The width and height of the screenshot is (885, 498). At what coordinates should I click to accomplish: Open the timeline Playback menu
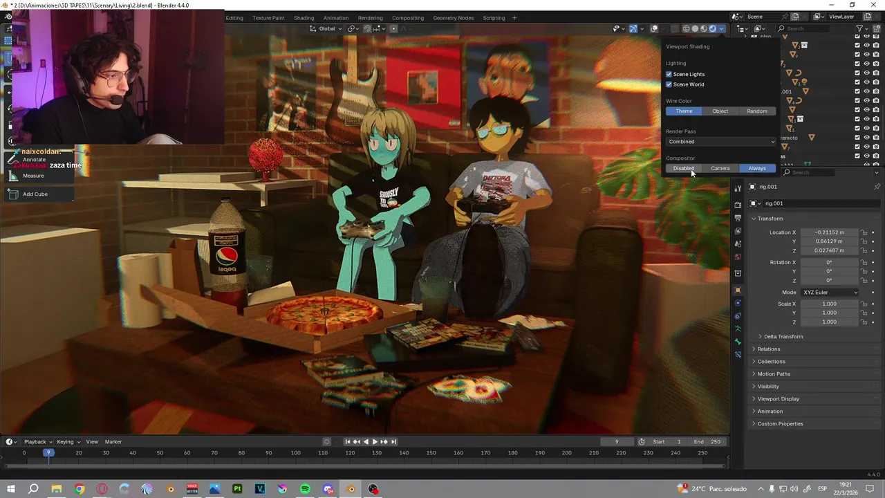37,442
